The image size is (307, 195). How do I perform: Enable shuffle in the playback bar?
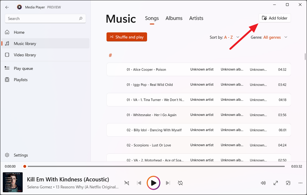coord(127,183)
